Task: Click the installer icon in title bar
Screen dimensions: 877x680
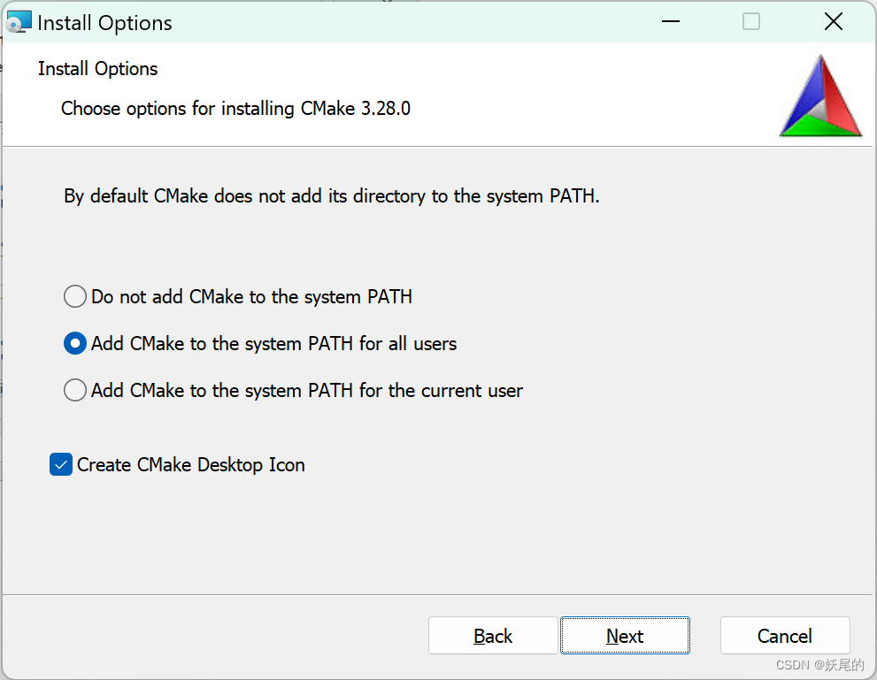Action: 19,22
